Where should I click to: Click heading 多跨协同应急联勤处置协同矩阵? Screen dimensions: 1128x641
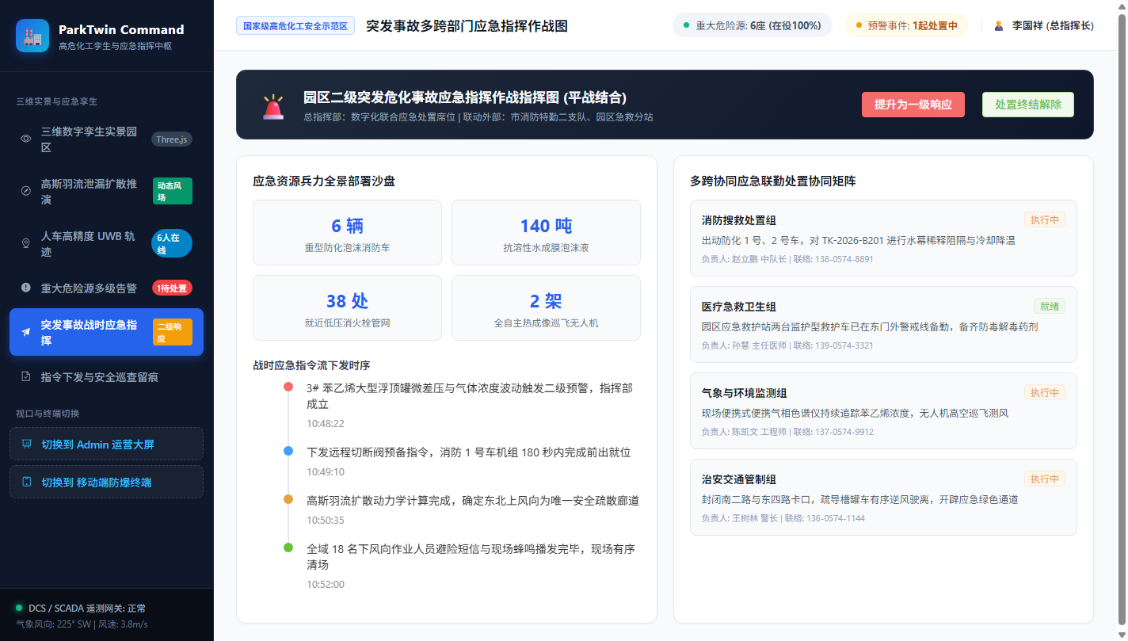tap(772, 181)
